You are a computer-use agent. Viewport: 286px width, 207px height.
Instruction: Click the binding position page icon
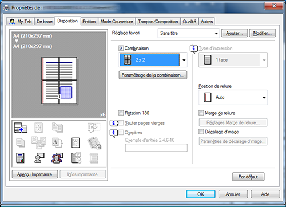(208, 97)
